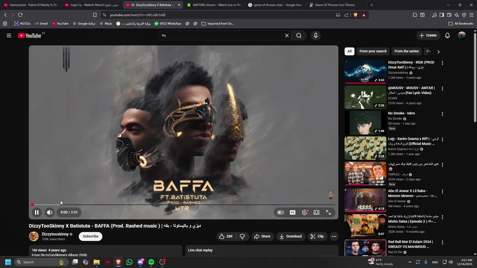Switch to MATTARx Stream tab
The width and height of the screenshot is (477, 268).
tap(214, 5)
